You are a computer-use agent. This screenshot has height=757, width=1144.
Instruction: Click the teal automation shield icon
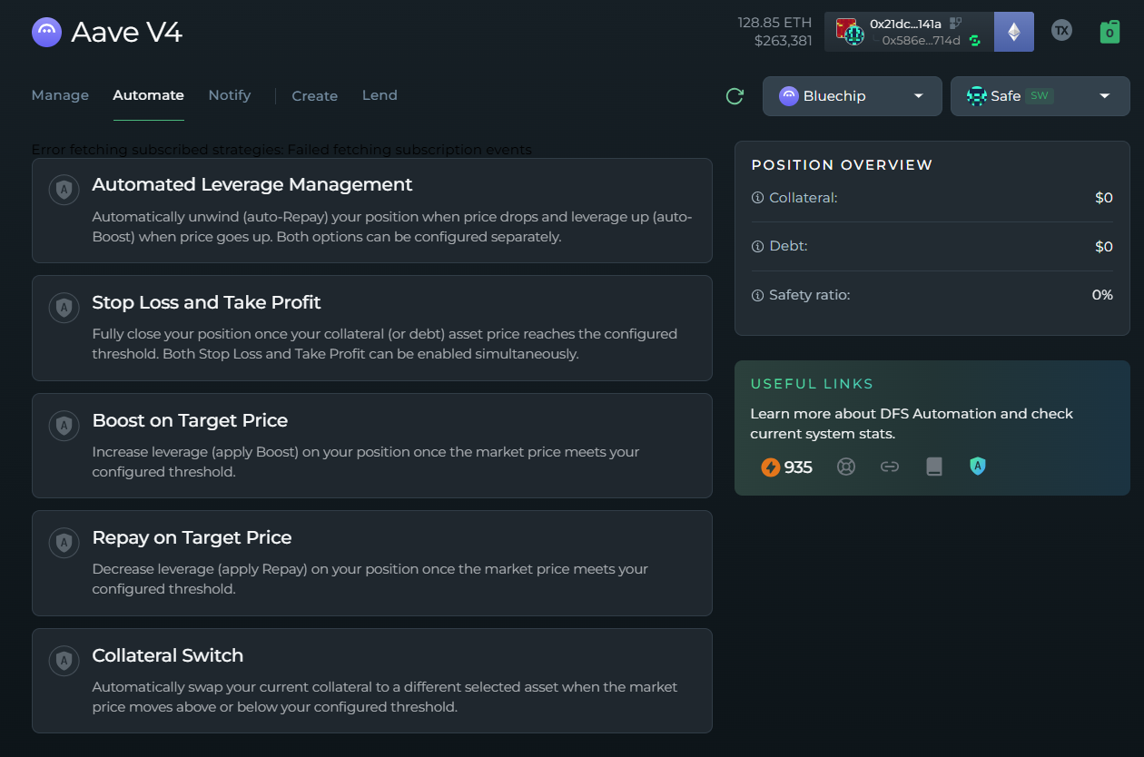(x=977, y=467)
